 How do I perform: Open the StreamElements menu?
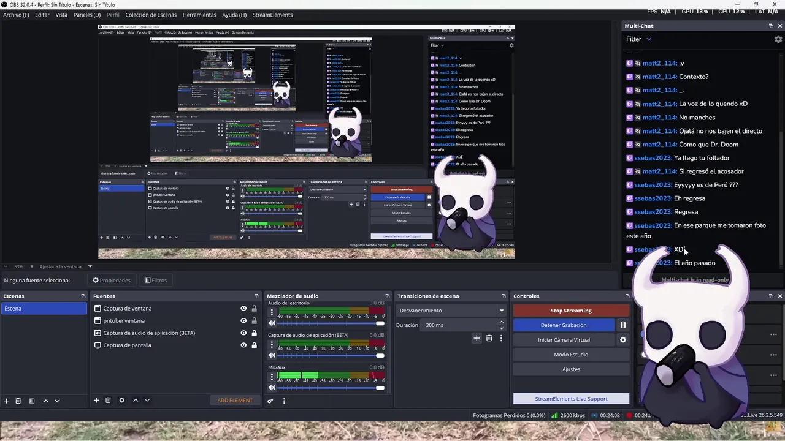coord(272,15)
